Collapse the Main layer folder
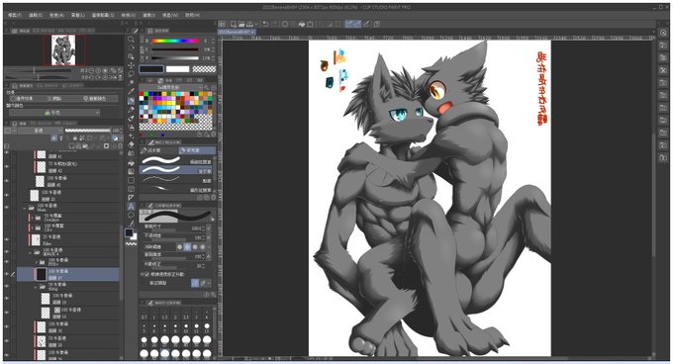Screen dimensions: 673x364 (x=25, y=208)
